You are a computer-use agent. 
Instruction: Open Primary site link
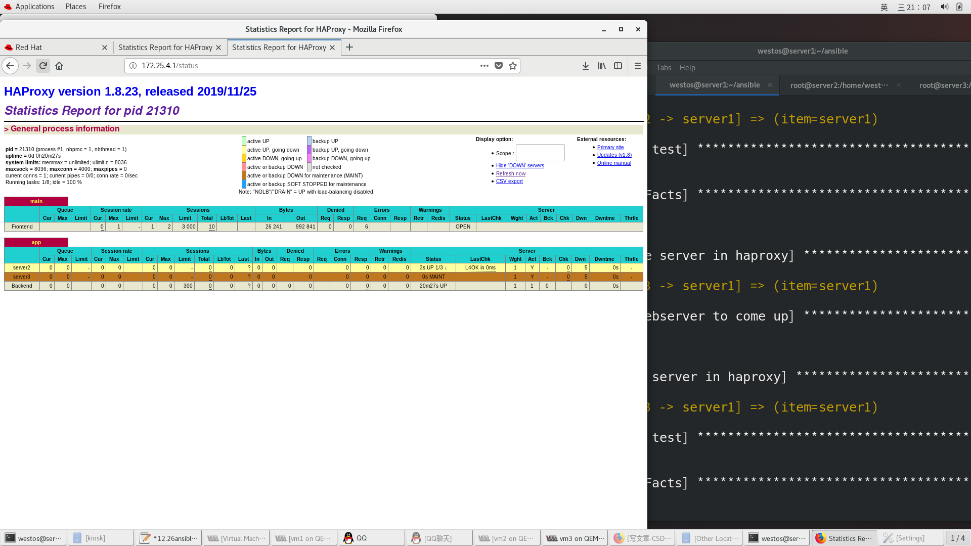tap(610, 148)
